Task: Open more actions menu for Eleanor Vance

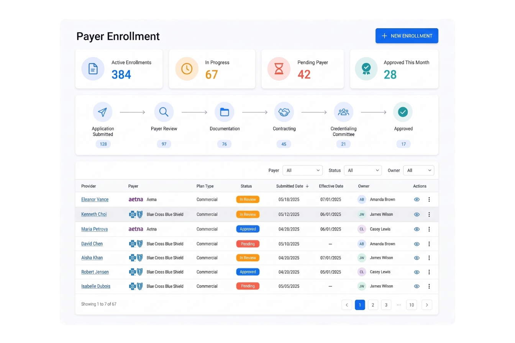Action: pos(429,199)
